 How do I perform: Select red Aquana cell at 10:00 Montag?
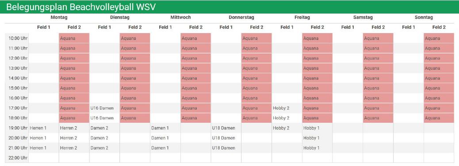pos(74,38)
